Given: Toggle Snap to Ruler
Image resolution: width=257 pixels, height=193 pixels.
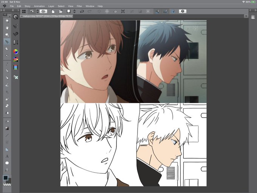Looking at the screenshot, I should (157, 11).
